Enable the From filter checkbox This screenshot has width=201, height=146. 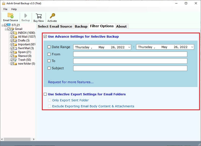click(49, 54)
